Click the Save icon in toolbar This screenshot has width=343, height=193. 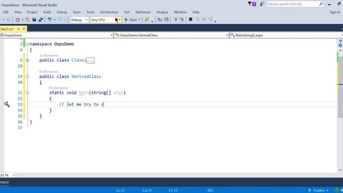pyautogui.click(x=34, y=20)
